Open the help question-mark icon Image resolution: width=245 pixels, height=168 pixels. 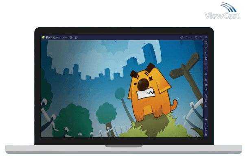click(x=182, y=37)
